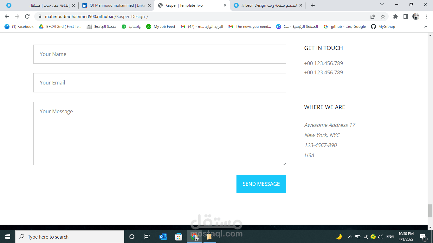Open Outlook from the taskbar
Screen dimensions: 433x243
point(163,237)
